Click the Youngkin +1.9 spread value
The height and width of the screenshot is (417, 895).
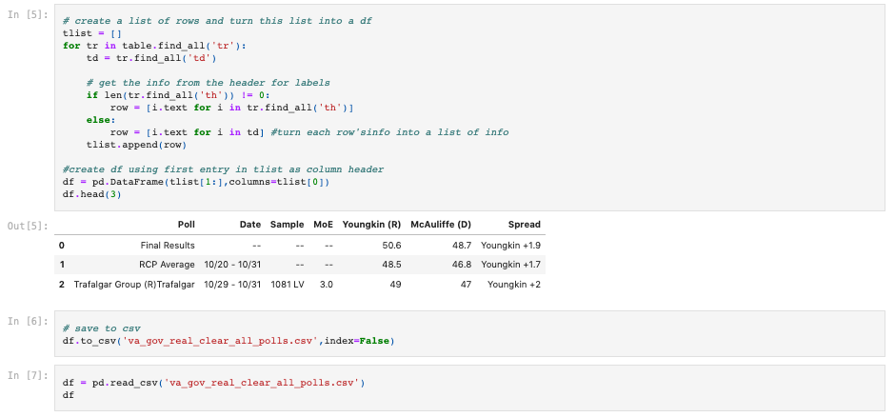(x=511, y=246)
